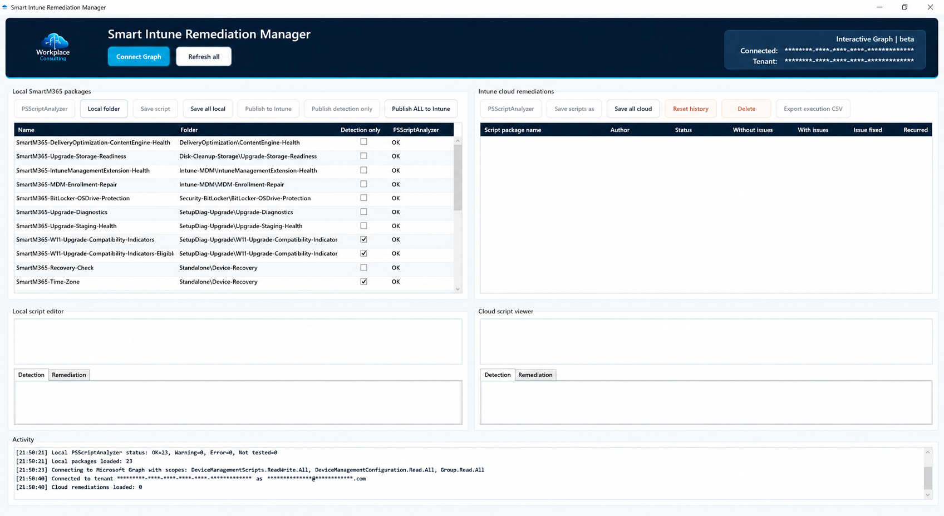This screenshot has height=516, width=944.
Task: Click Save all cloud button
Action: (x=633, y=109)
